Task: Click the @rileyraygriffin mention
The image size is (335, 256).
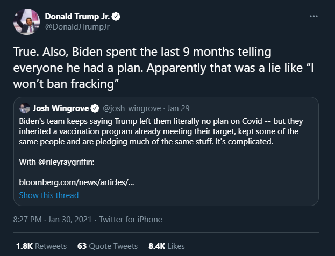Action: click(x=66, y=162)
